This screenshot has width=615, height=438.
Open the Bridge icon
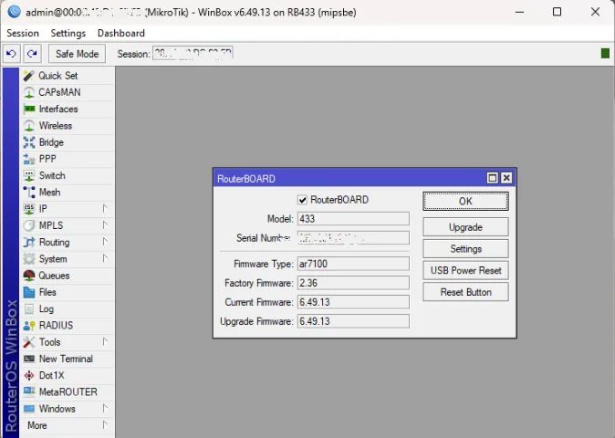(x=28, y=142)
